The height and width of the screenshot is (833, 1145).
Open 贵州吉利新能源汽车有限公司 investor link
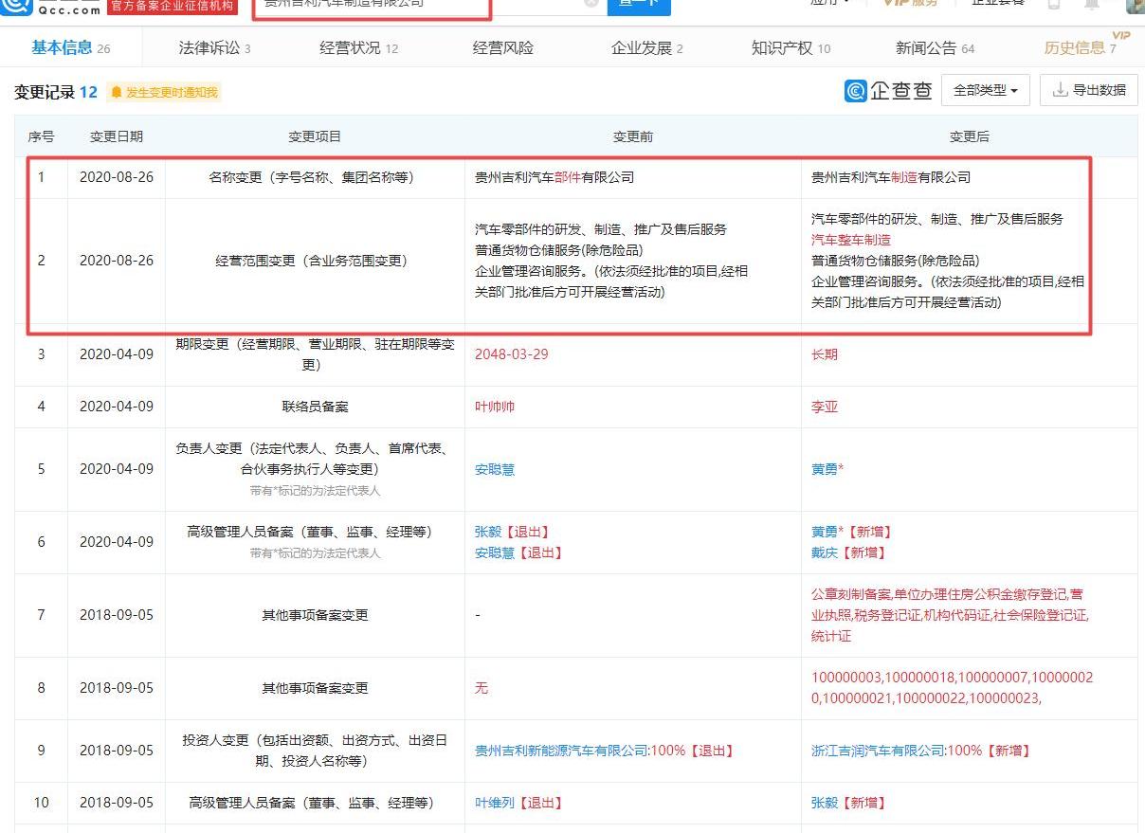[x=561, y=751]
